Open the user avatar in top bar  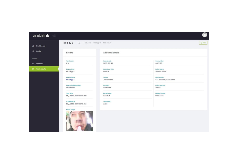(205, 35)
